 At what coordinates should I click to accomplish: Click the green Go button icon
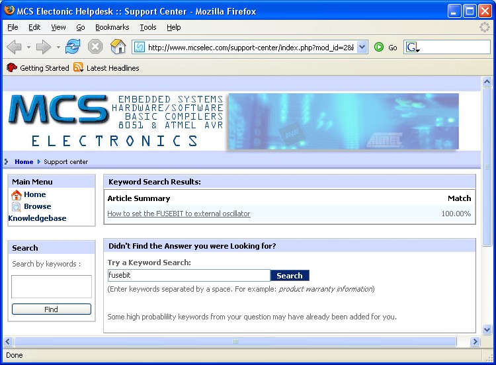379,48
